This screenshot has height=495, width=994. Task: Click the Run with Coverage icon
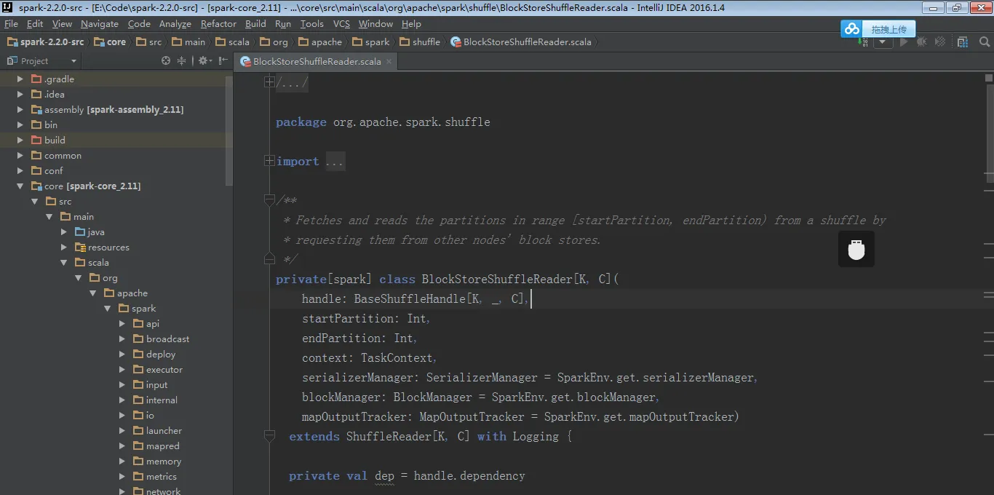pos(939,42)
